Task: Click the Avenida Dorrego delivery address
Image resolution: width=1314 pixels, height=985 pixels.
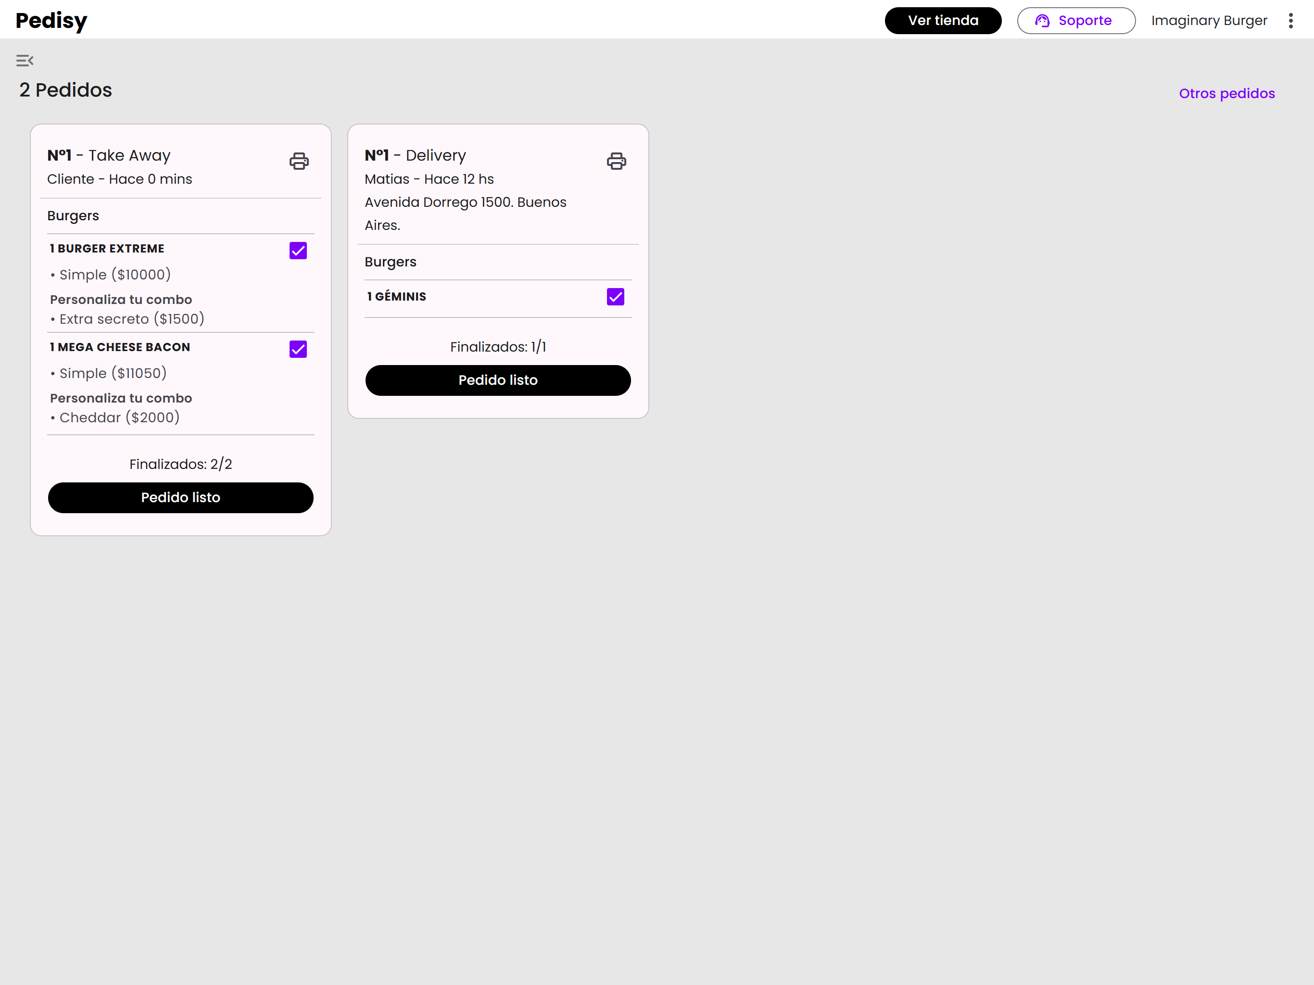Action: (x=465, y=202)
